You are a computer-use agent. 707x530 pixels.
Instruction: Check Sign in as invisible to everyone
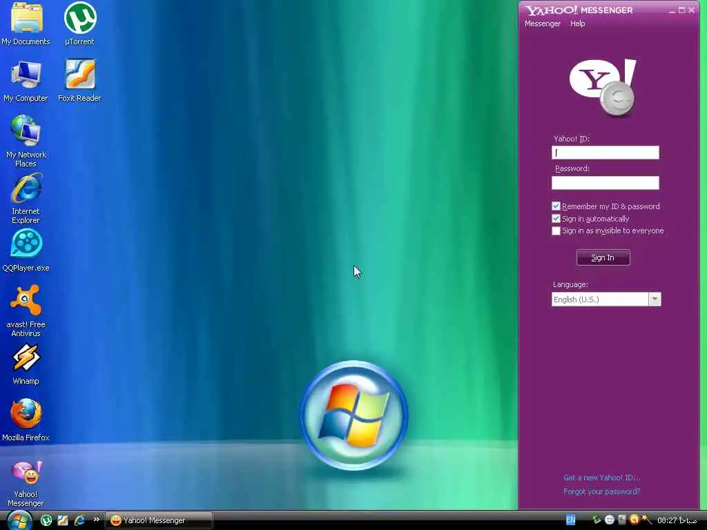pos(556,230)
